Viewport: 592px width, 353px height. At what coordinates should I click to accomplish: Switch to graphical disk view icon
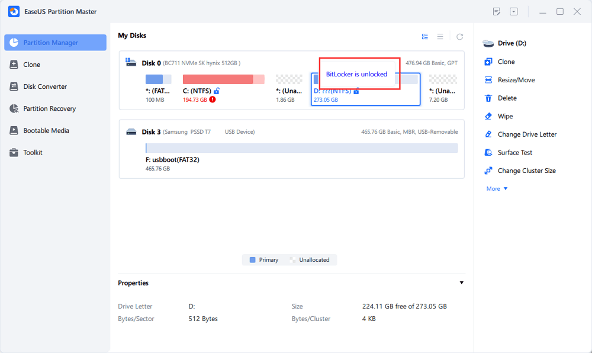coord(424,37)
